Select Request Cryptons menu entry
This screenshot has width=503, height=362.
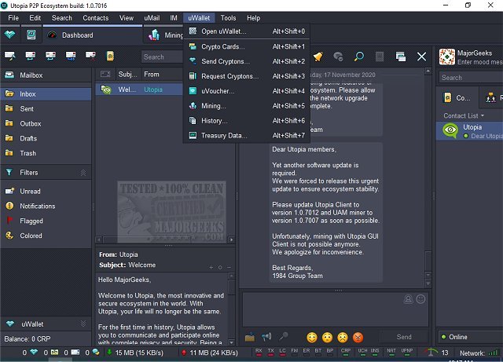[x=246, y=76]
